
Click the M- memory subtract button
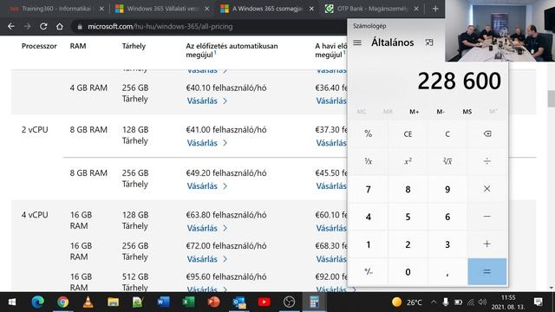click(441, 112)
